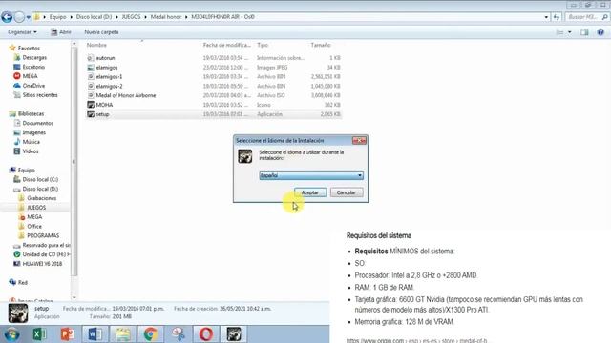Open the Windows Start button
This screenshot has width=611, height=343.
(x=11, y=334)
